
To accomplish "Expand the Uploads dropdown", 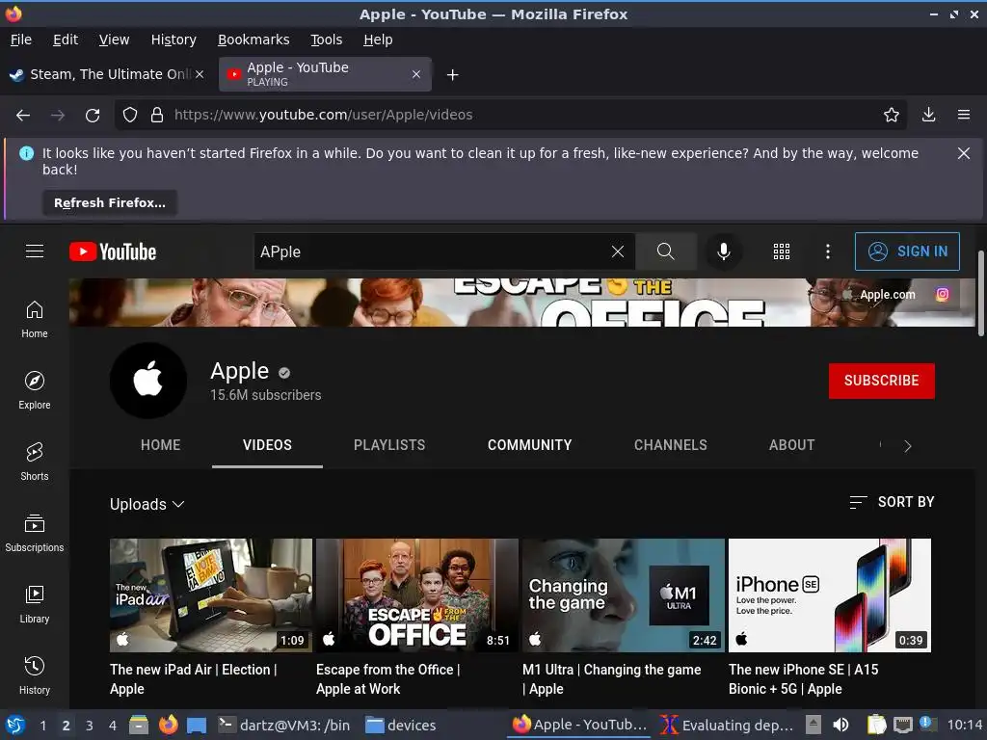I will tap(147, 504).
